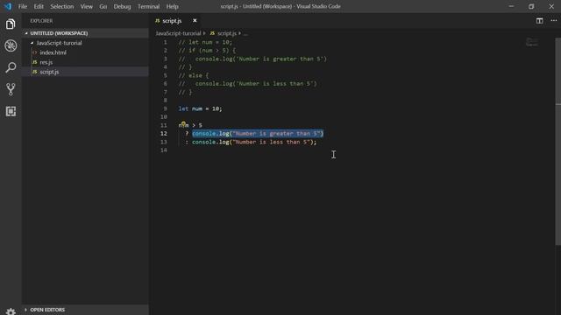The height and width of the screenshot is (315, 561).
Task: Click JavaScript-turorial breadcrumb
Action: [x=178, y=33]
